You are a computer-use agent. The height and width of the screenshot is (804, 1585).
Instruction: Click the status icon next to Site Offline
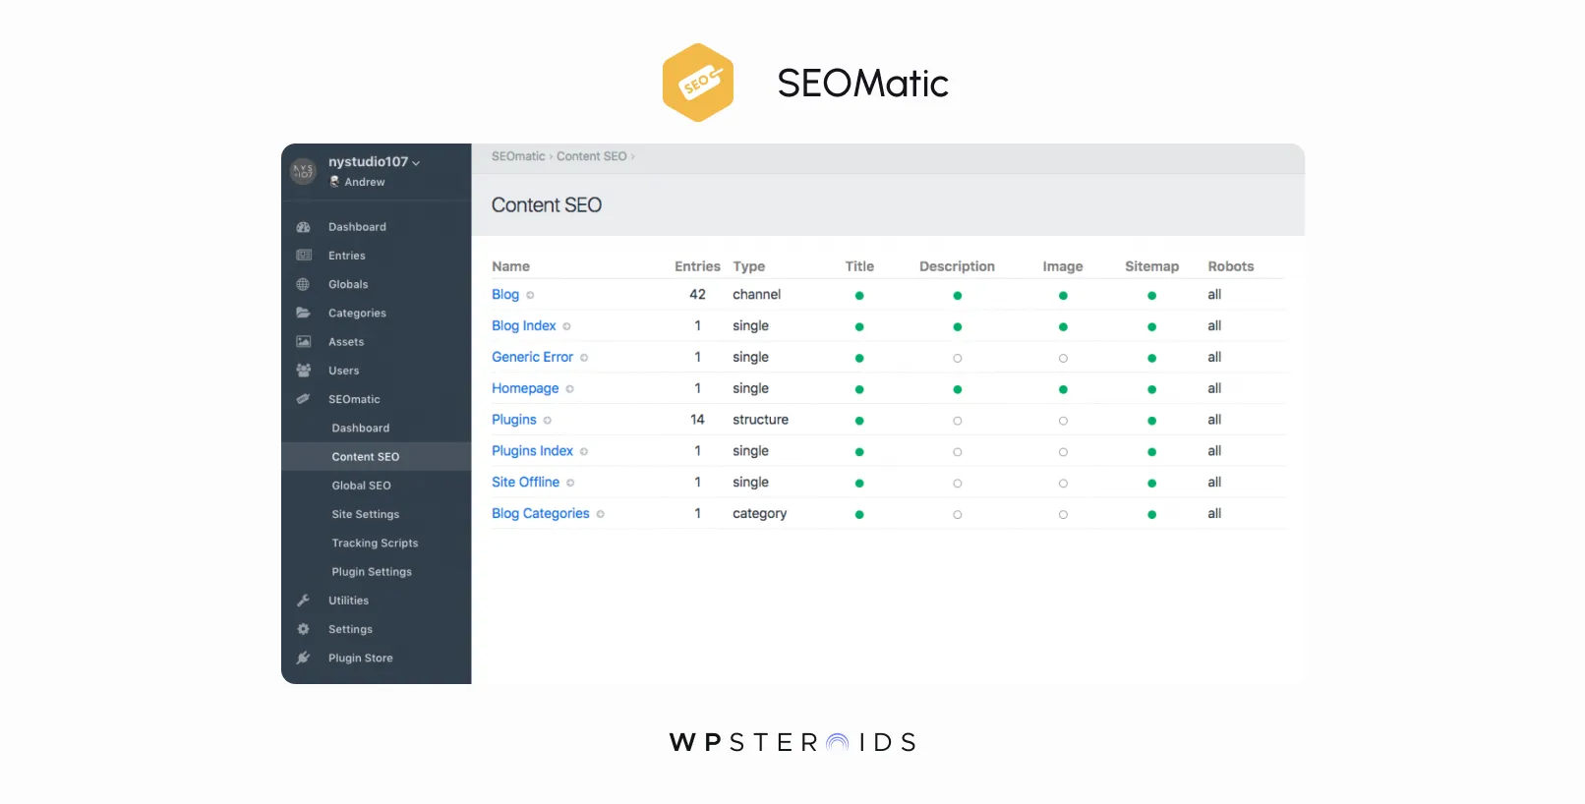pyautogui.click(x=570, y=483)
